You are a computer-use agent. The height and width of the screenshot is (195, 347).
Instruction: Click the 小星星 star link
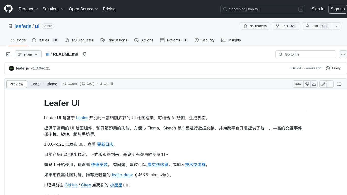(116, 185)
